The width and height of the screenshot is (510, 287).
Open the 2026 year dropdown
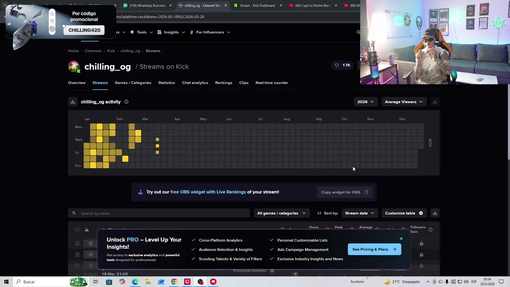tap(365, 102)
